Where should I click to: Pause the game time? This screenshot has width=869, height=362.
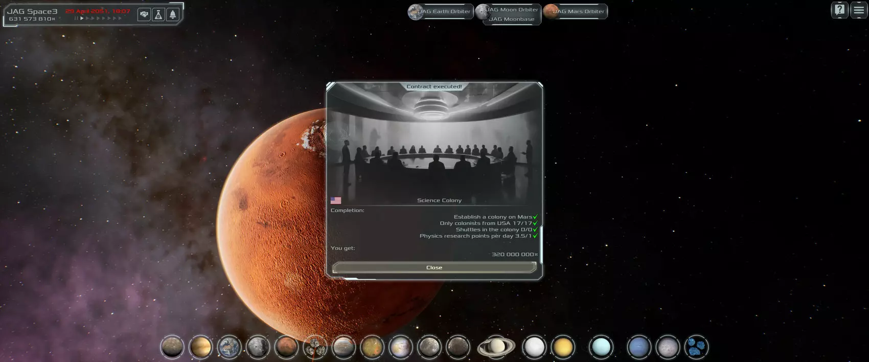click(x=76, y=18)
